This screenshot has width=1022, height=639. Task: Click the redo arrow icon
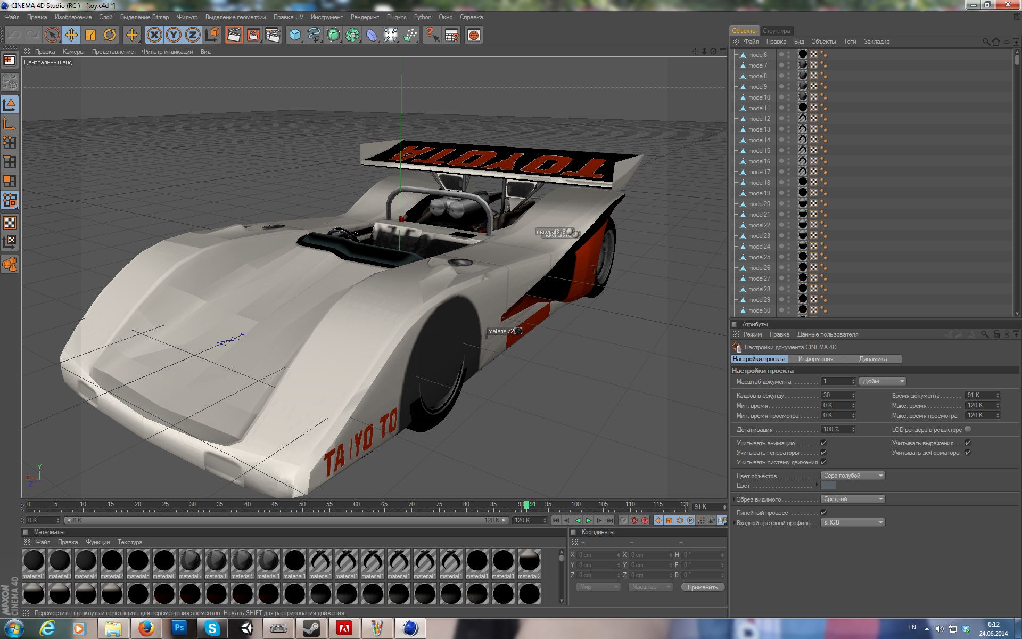tap(32, 35)
